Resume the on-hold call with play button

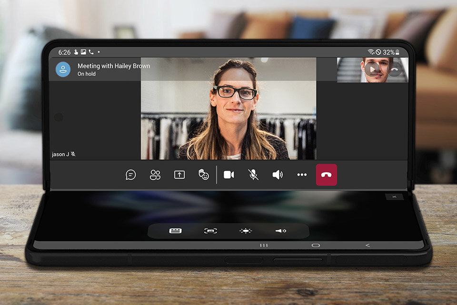[373, 69]
